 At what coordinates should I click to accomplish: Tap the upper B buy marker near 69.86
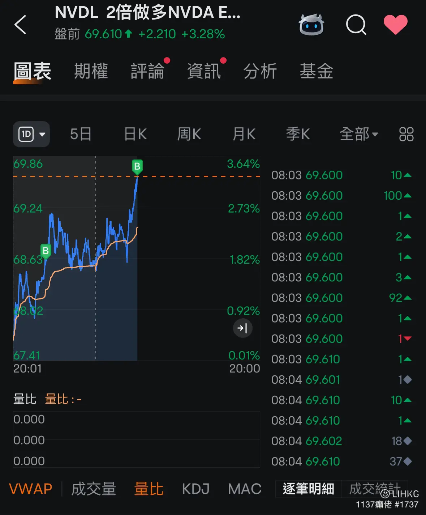click(137, 167)
